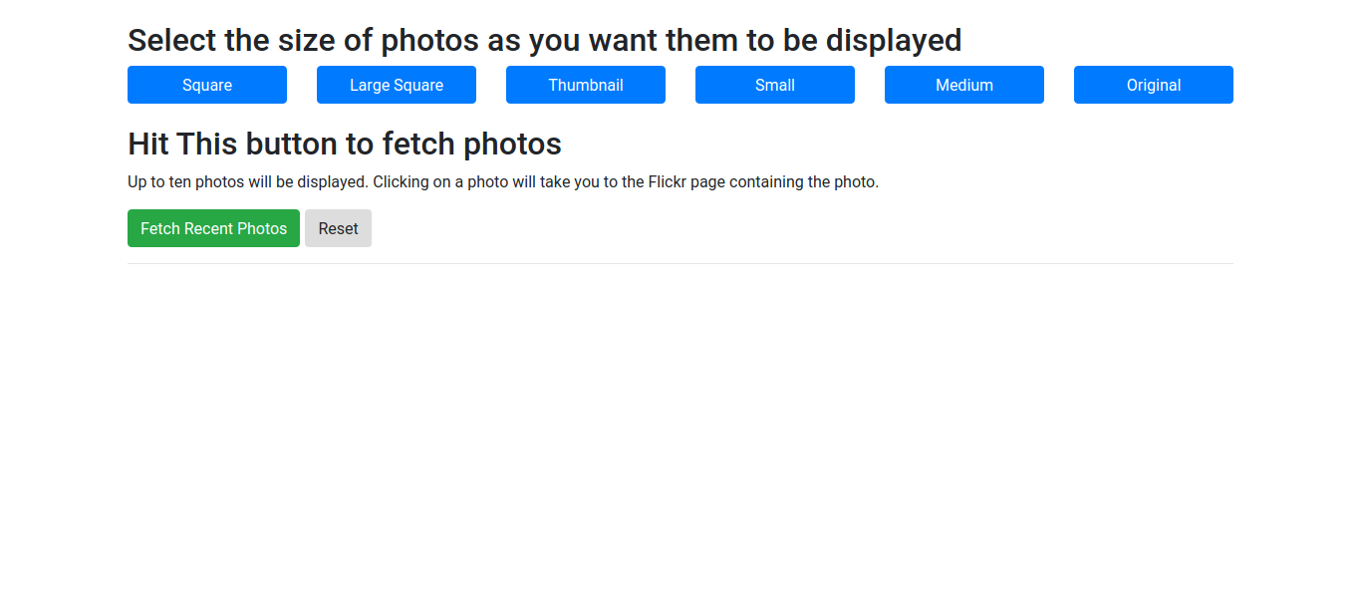Click the horizontal divider below the buttons
The width and height of the screenshot is (1361, 597).
click(x=680, y=263)
